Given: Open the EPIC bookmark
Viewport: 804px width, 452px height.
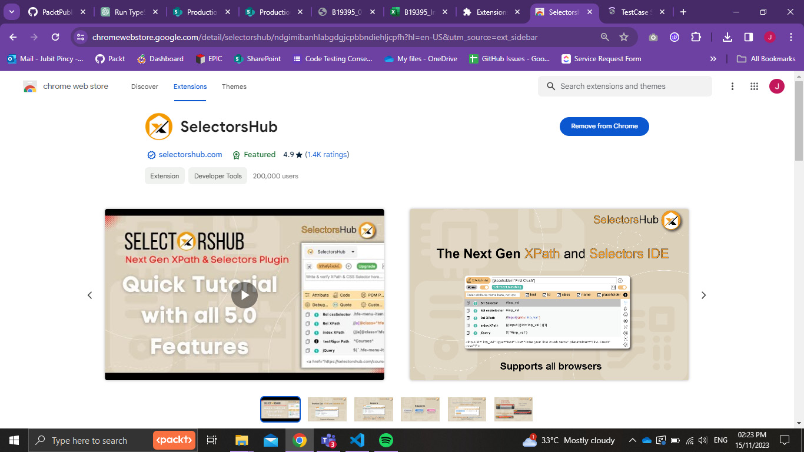Looking at the screenshot, I should (209, 59).
